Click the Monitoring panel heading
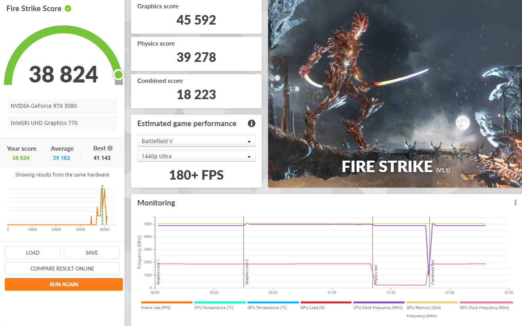This screenshot has height=326, width=522. tap(156, 203)
